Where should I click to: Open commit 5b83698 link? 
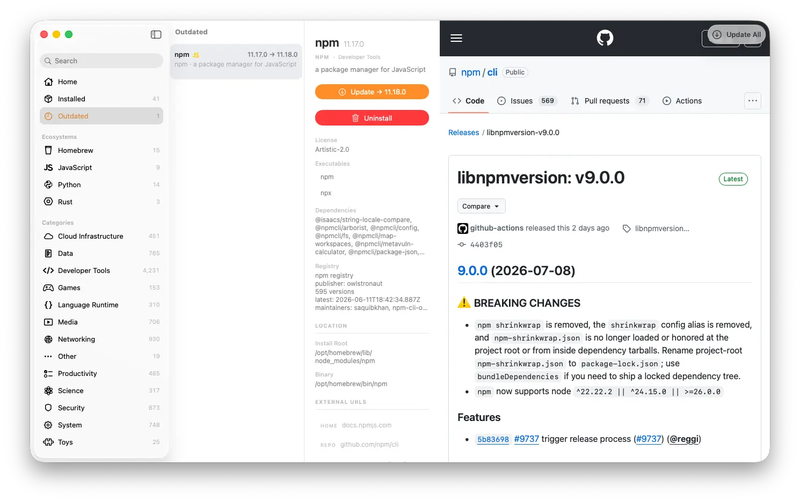(x=493, y=439)
